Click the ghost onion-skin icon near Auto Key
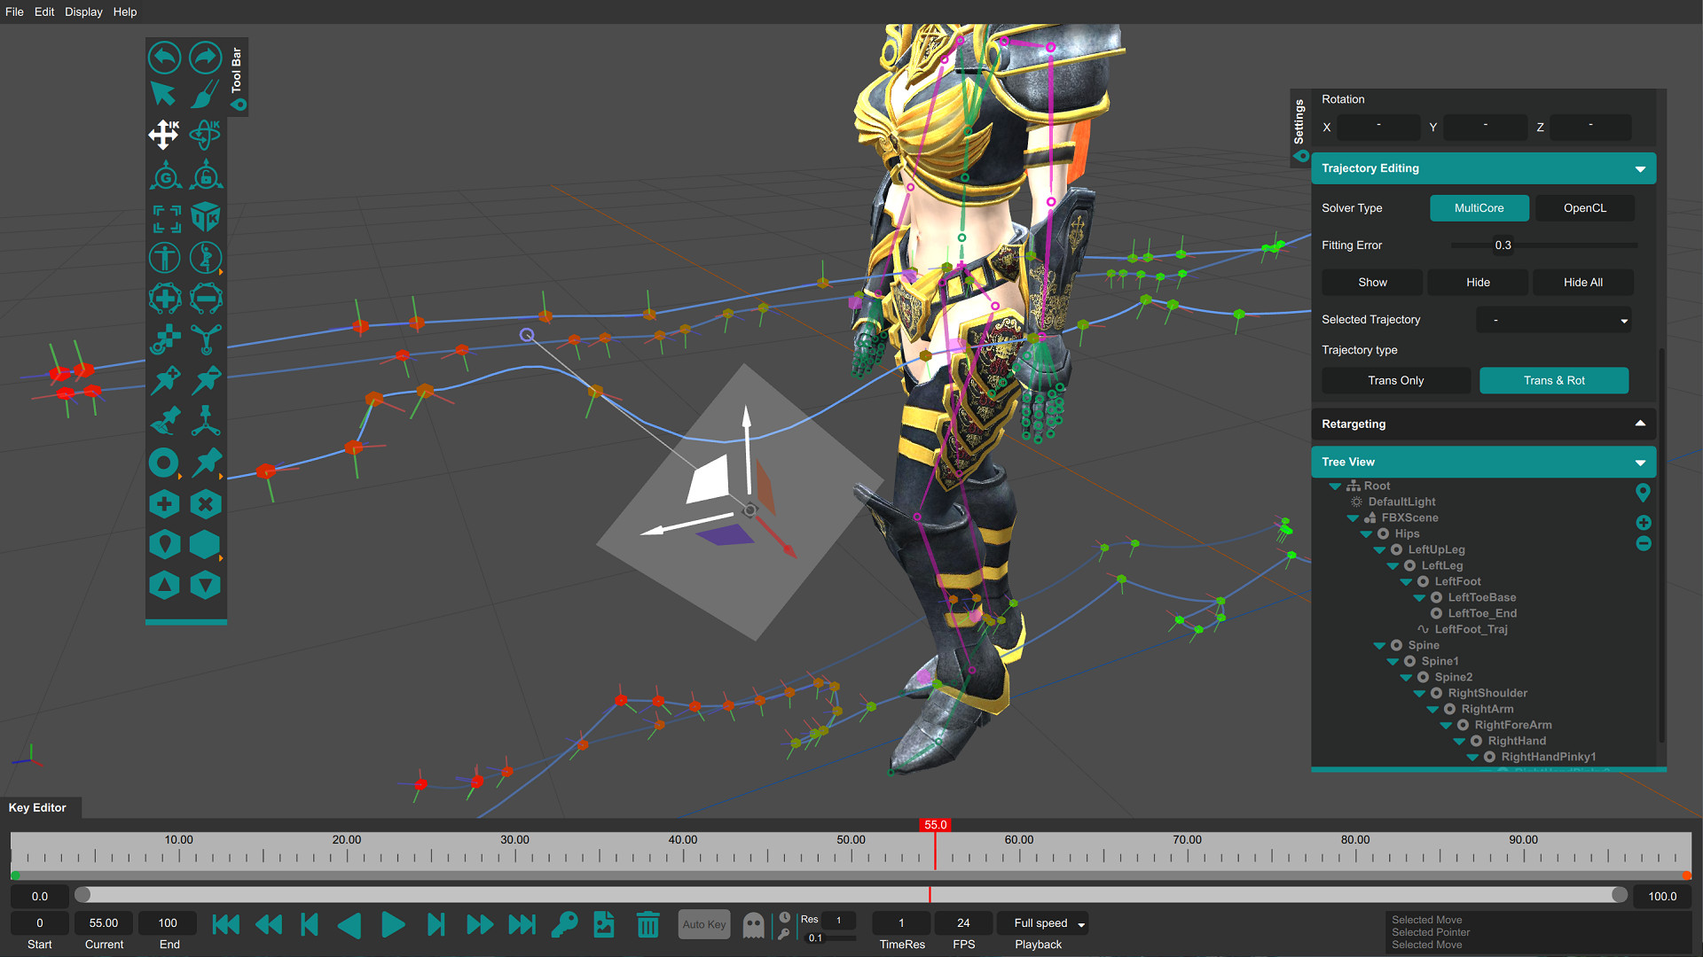This screenshot has height=957, width=1703. [x=753, y=923]
